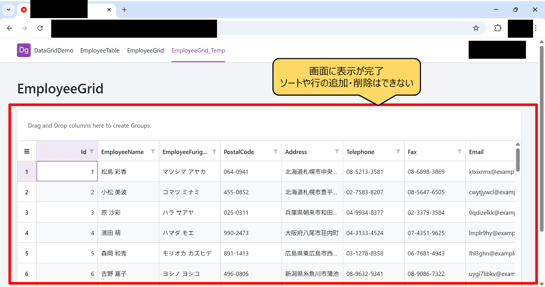545x287 pixels.
Task: Open the tab search dropdown chevron
Action: (9, 10)
